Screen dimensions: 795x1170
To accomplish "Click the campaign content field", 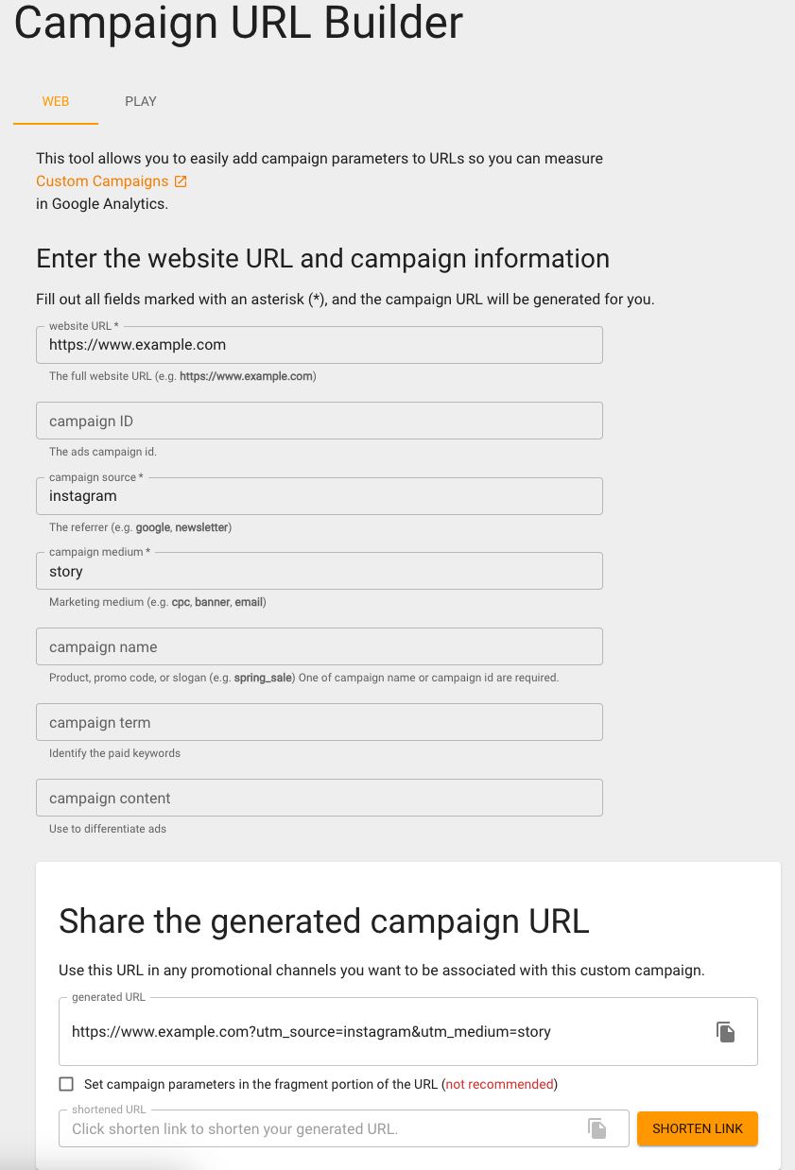I will [319, 799].
